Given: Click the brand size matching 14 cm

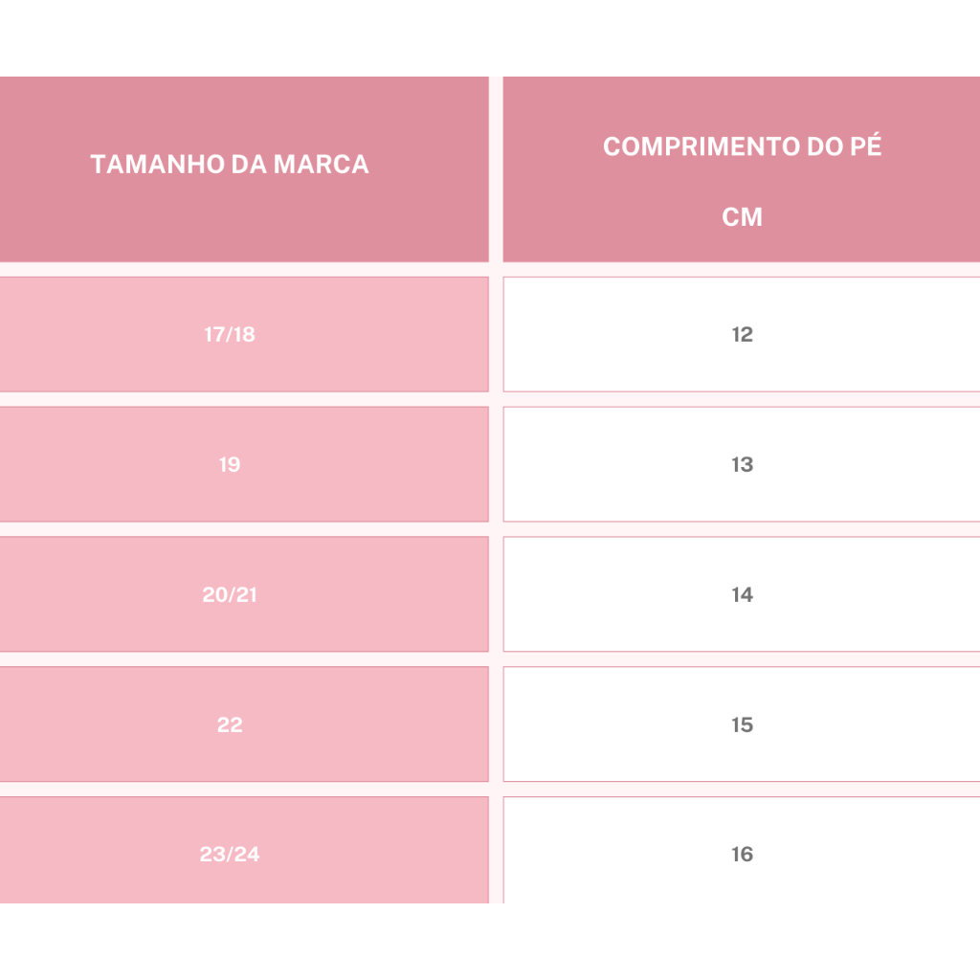Looking at the screenshot, I should pyautogui.click(x=230, y=595).
